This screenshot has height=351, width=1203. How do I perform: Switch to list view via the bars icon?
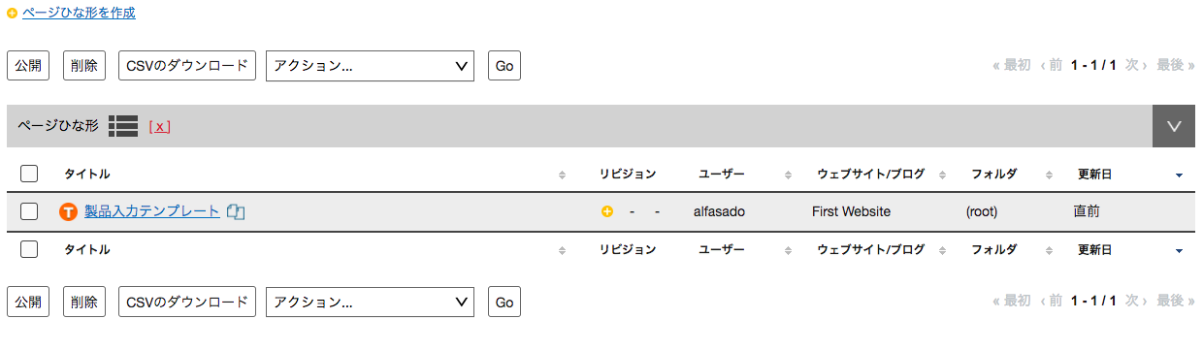pyautogui.click(x=123, y=126)
